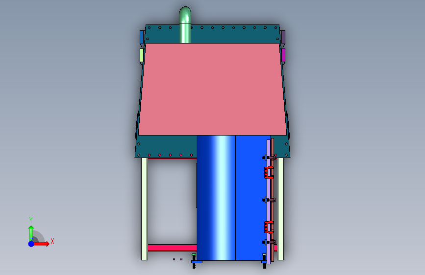Click the green Y axis arrow on triad
Viewport: 425px width, 275px height.
31,233
